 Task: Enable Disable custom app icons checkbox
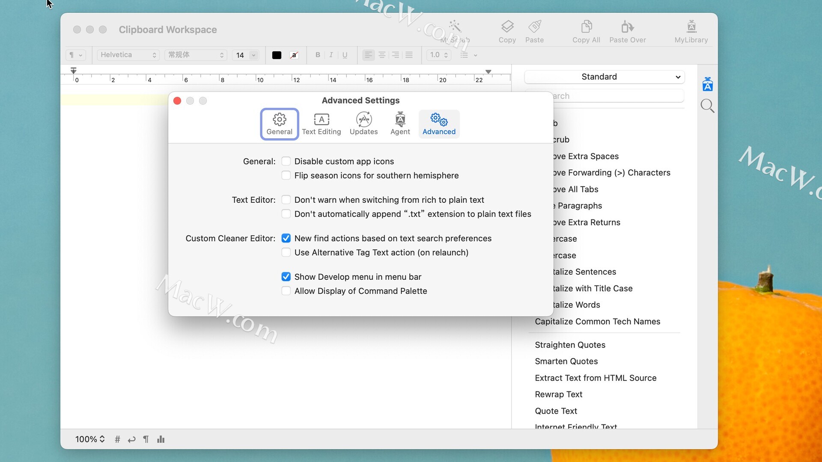pos(286,161)
